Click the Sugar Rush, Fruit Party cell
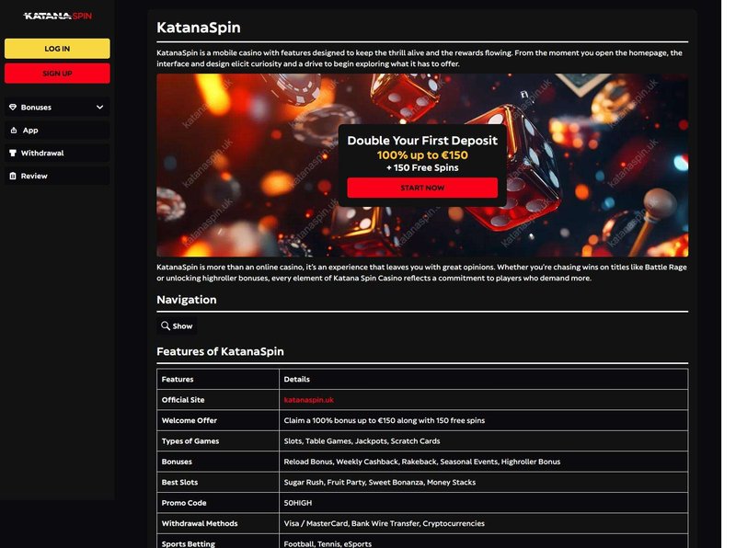Image resolution: width=736 pixels, height=548 pixels. tap(380, 483)
